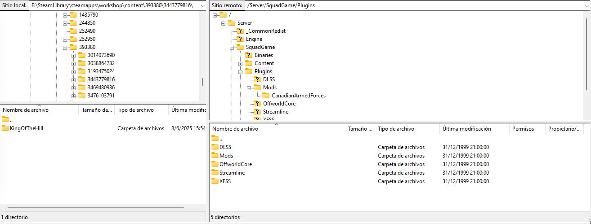The height and width of the screenshot is (224, 591).
Task: Click the Streamline folder icon in remote file list
Action: 215,172
